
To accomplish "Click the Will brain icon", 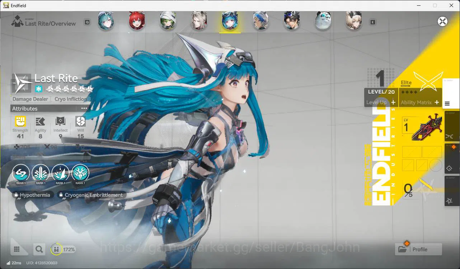I will tap(80, 122).
